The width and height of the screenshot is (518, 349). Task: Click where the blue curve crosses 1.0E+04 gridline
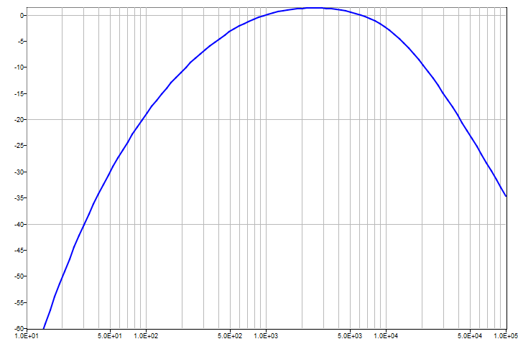click(x=386, y=27)
